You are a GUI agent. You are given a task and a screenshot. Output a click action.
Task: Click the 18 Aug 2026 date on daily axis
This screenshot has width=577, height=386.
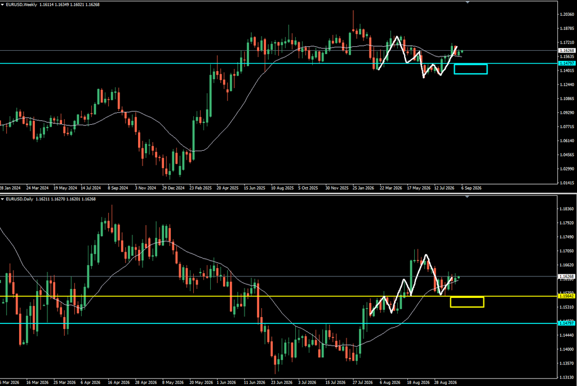tap(418, 383)
